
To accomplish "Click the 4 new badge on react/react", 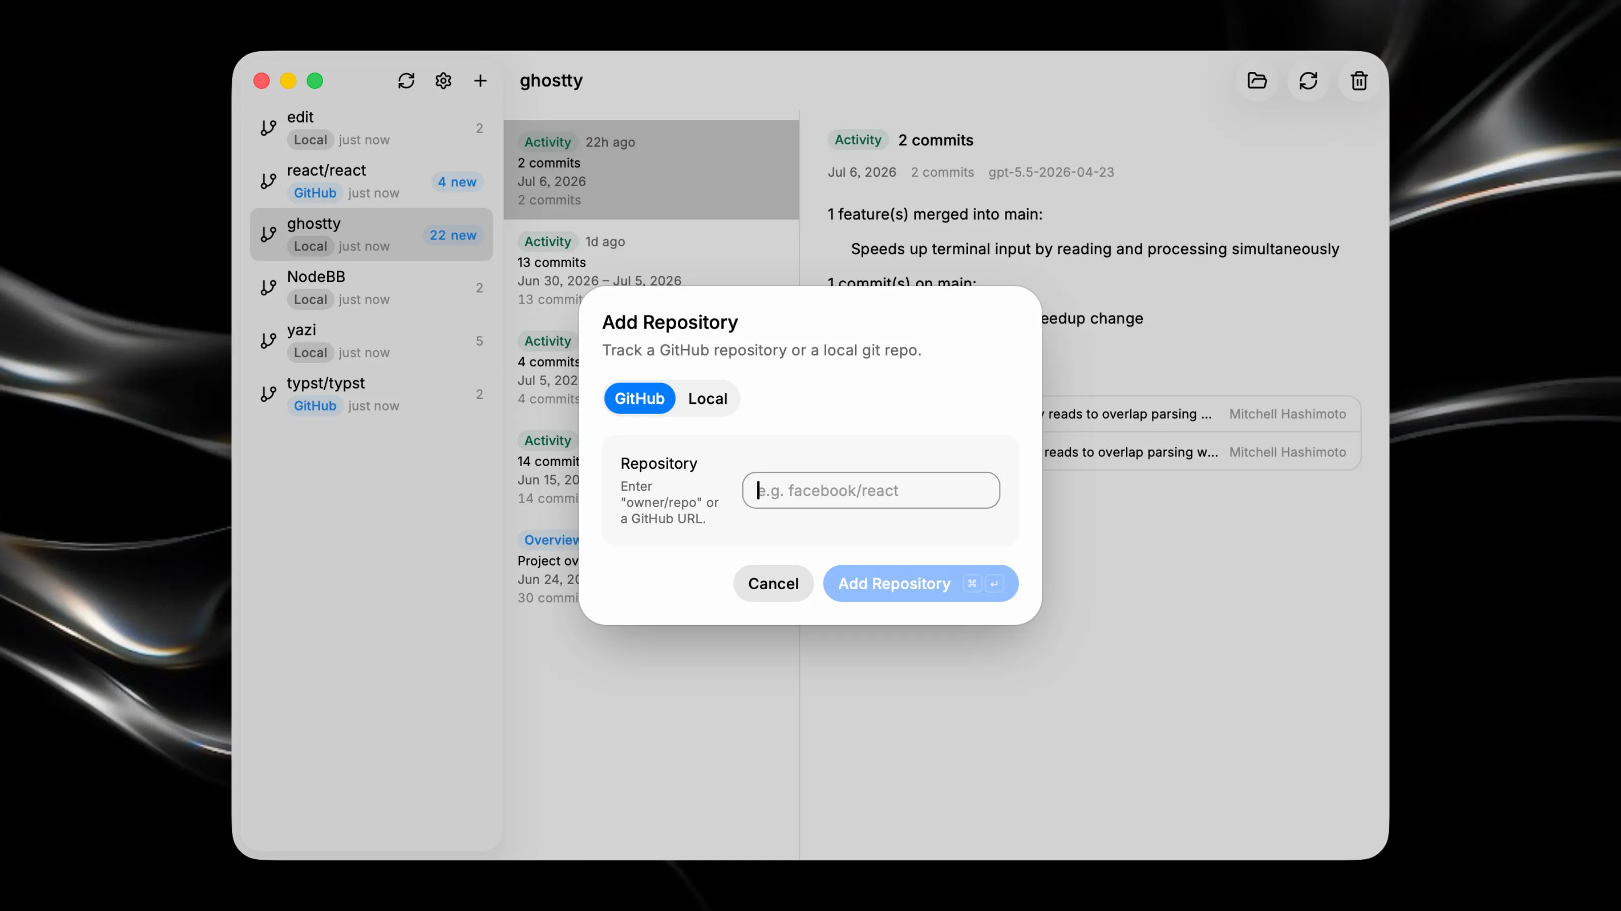I will [457, 182].
